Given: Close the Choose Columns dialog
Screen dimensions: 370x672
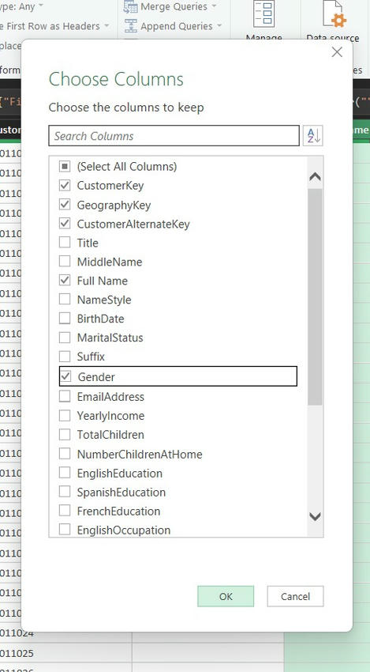Looking at the screenshot, I should coord(337,52).
